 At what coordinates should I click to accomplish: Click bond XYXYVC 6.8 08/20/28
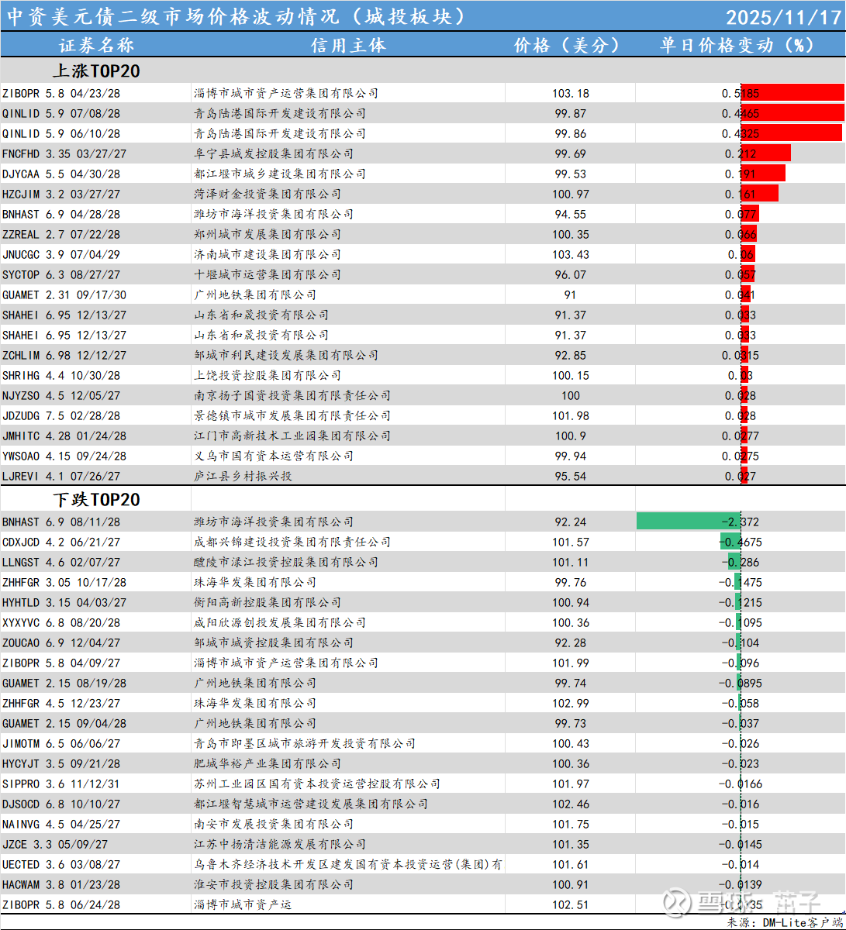[61, 622]
